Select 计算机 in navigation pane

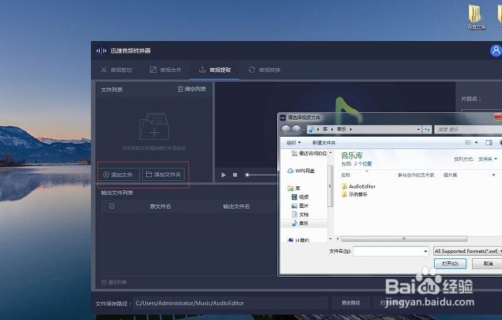299,240
